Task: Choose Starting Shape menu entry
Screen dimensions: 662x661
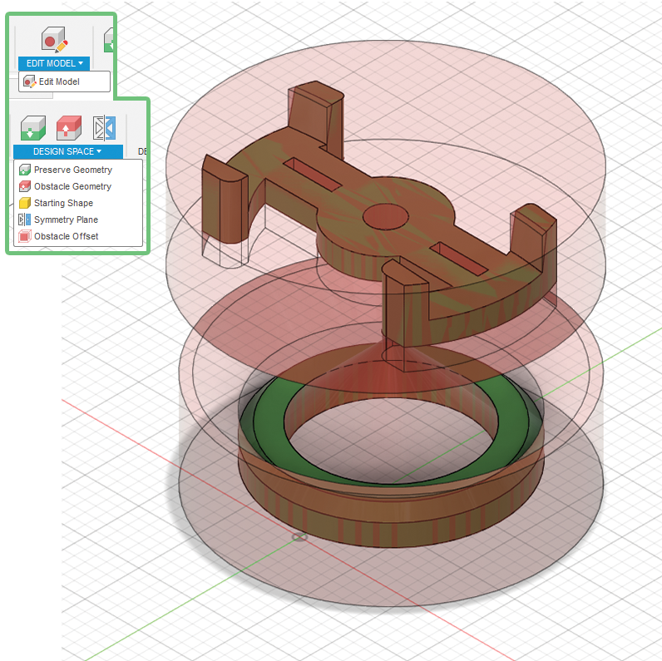Action: pos(78,203)
